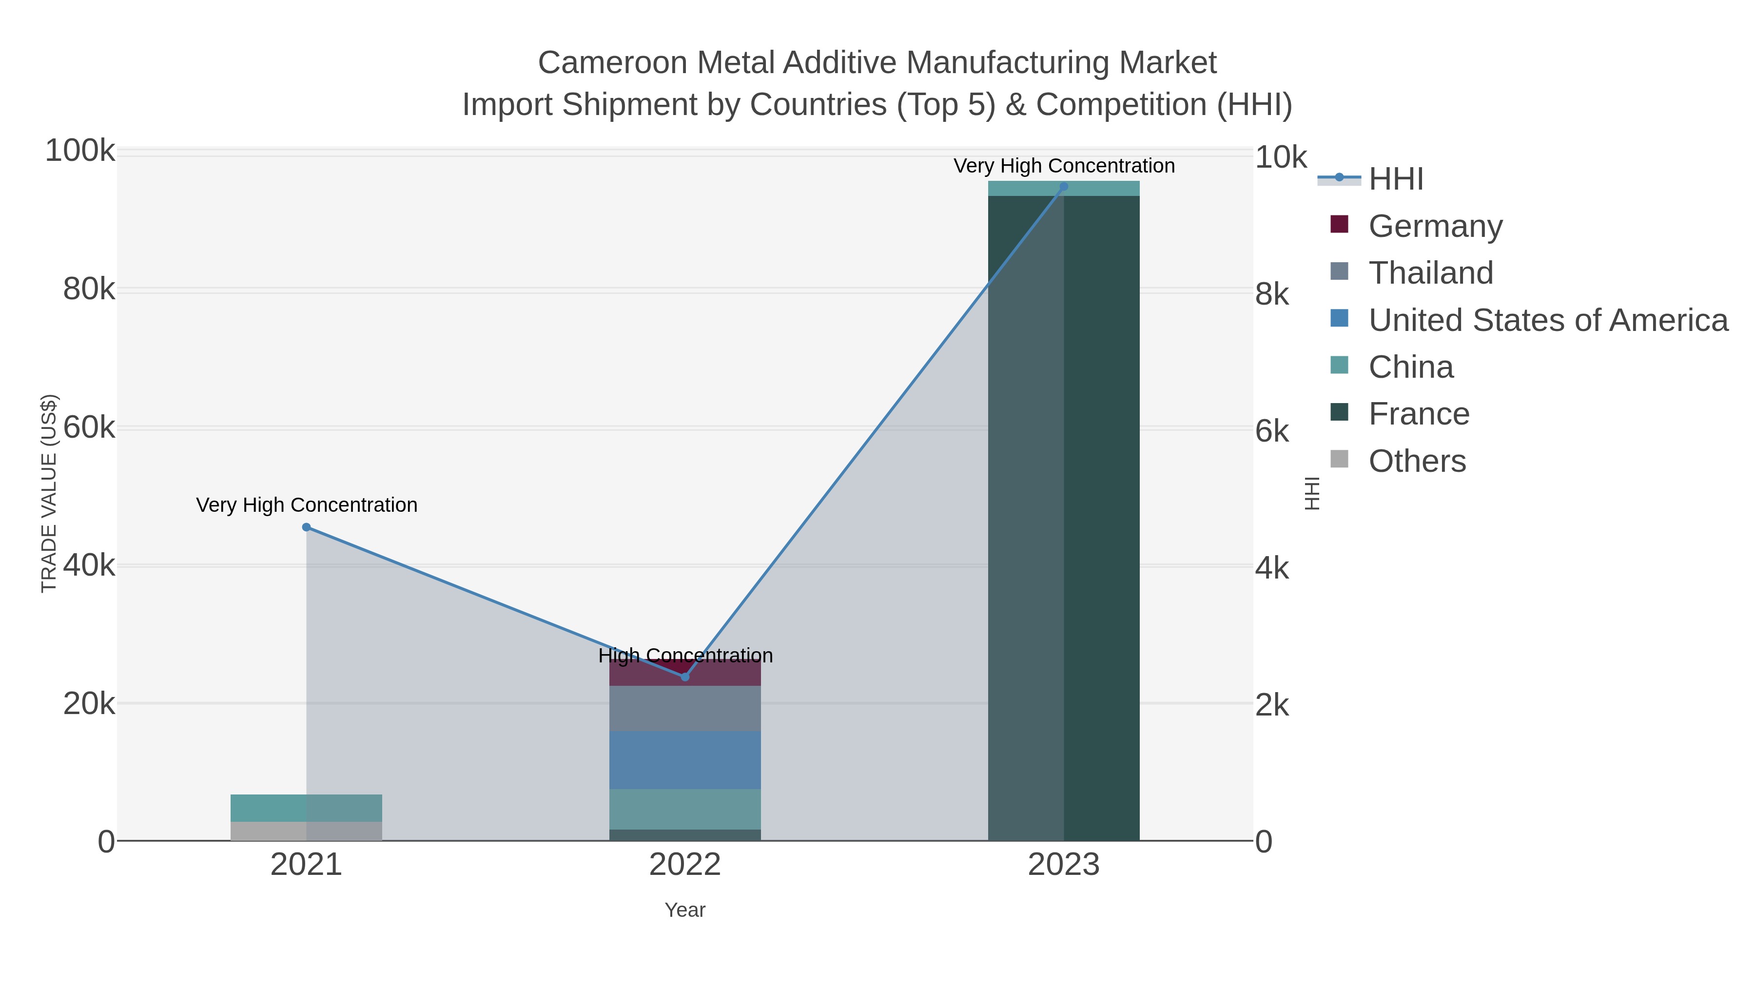Click the TRADE VALUE (US$) axis title
The image size is (1755, 987).
pos(49,493)
